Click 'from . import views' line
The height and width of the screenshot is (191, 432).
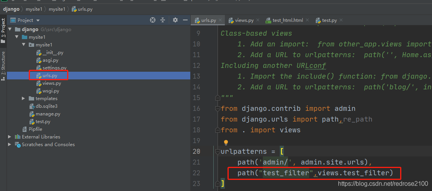[x=261, y=130]
